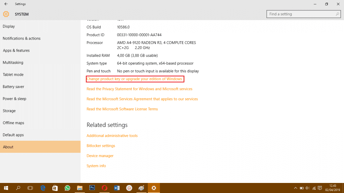Select the Product ID value 00331-10000-00001-AA744
The height and width of the screenshot is (193, 344).
[139, 35]
